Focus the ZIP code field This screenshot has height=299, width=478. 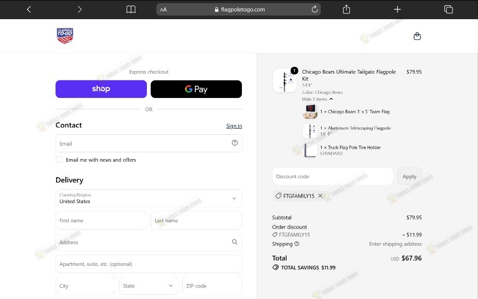(212, 286)
